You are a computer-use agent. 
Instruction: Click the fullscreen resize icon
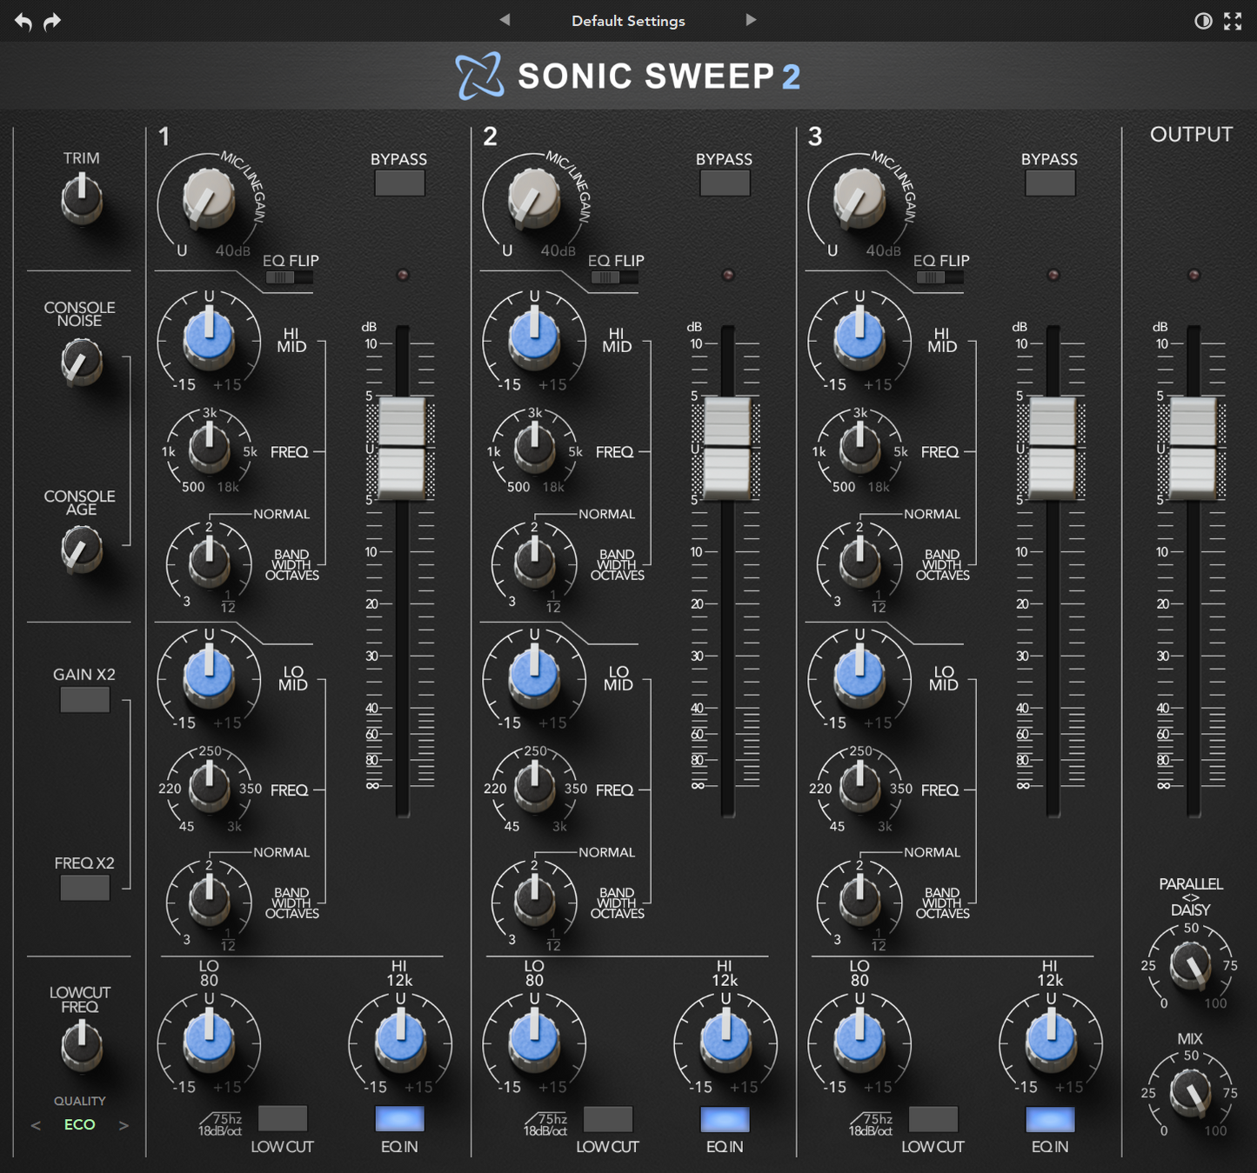pyautogui.click(x=1234, y=21)
